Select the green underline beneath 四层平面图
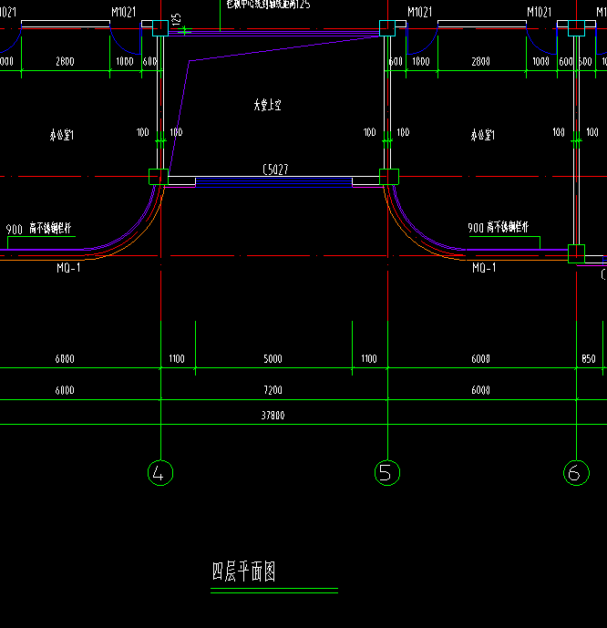 pos(274,591)
